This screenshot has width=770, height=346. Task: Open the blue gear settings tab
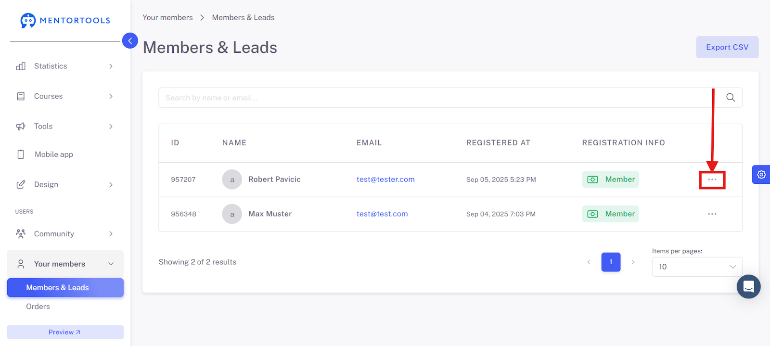pyautogui.click(x=761, y=175)
